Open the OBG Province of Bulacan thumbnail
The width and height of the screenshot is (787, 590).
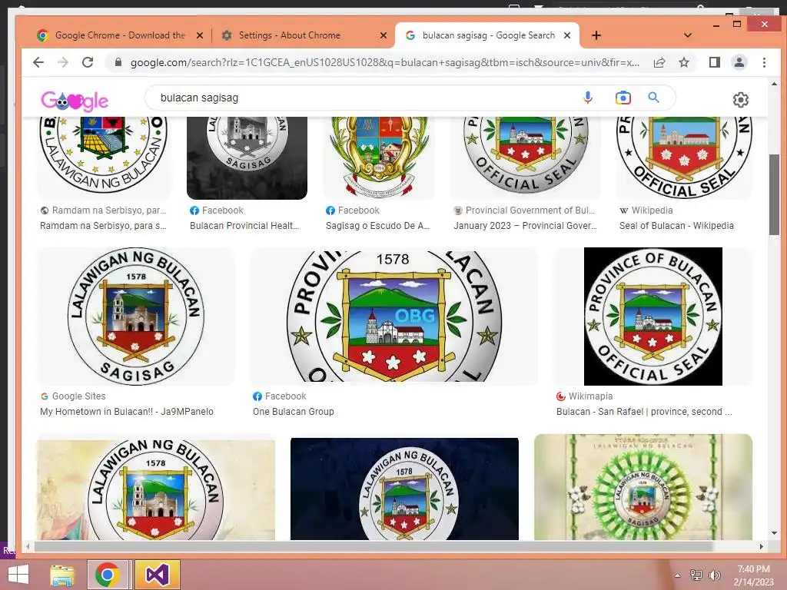coord(393,317)
